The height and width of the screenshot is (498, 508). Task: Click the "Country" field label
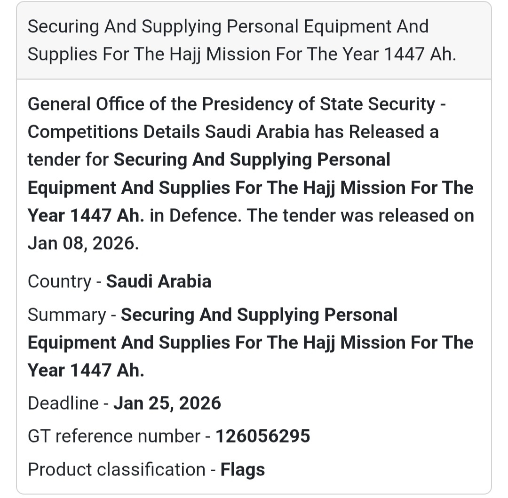59,281
